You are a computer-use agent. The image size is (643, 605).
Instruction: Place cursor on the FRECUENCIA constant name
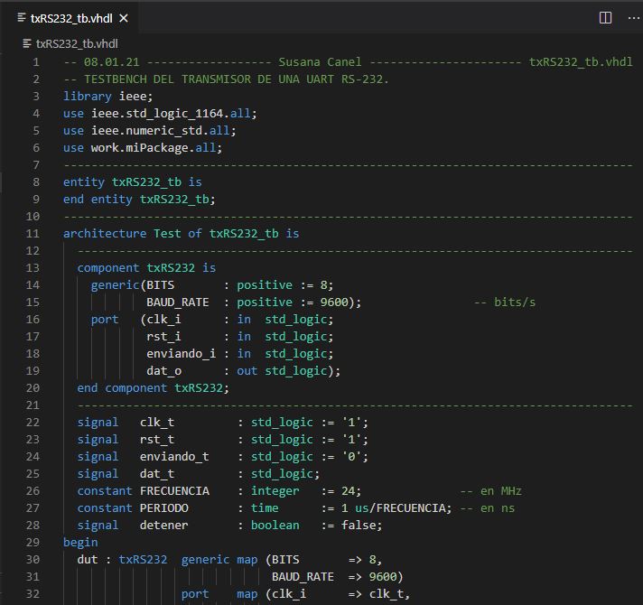pyautogui.click(x=174, y=490)
